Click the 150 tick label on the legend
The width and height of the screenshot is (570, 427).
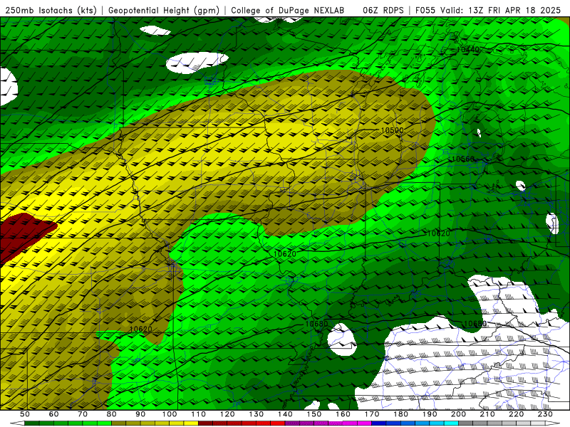[x=314, y=414]
